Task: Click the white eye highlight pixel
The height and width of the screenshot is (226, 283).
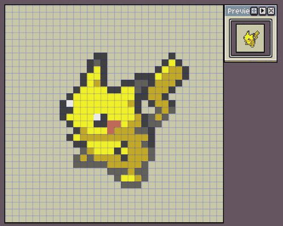Action: (97, 117)
